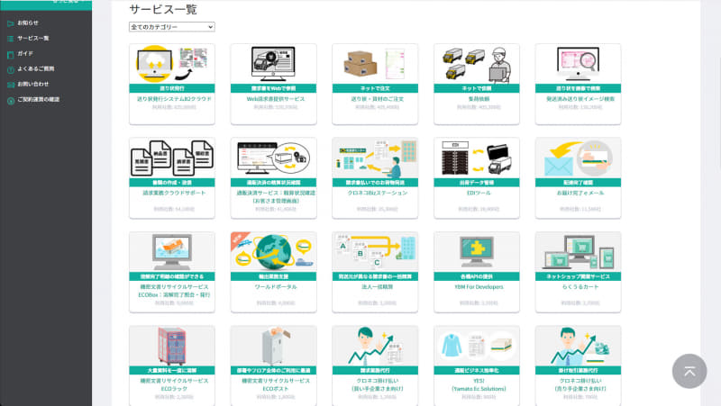Click the globe illustration for ワールドポータル
The width and height of the screenshot is (721, 406).
click(274, 252)
